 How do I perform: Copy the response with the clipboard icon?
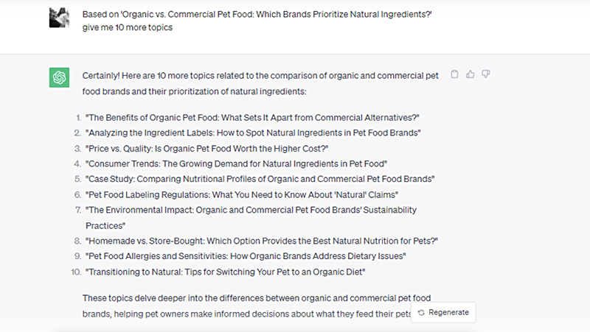tap(454, 74)
